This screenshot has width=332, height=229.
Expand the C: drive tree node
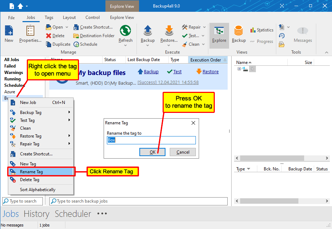[x=239, y=69]
